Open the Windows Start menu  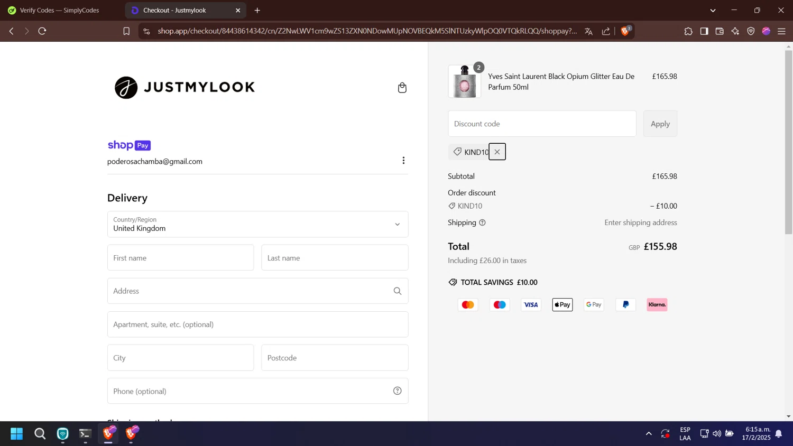[x=16, y=434]
